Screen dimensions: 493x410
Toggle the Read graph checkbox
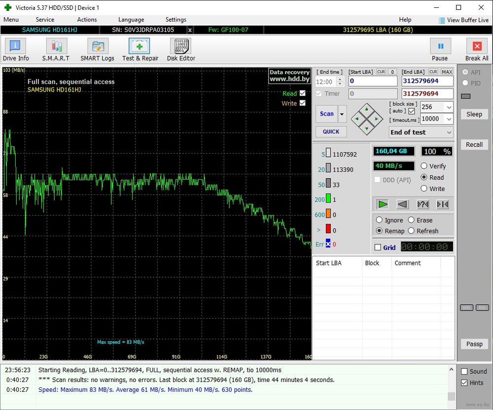pyautogui.click(x=303, y=93)
